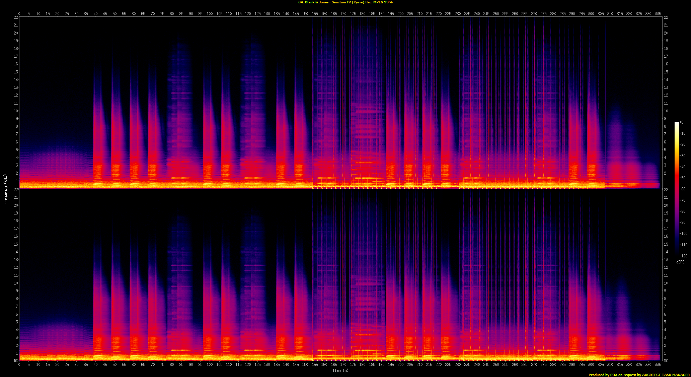
Task: Click the 'DC' label at bottom right
Action: 666,361
